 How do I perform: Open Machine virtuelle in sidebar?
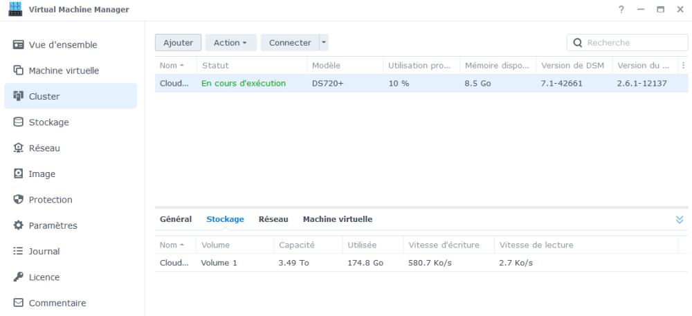[x=71, y=71]
